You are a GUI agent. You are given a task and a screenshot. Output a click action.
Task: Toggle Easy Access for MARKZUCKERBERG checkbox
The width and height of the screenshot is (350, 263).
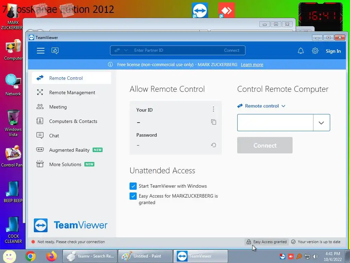133,196
